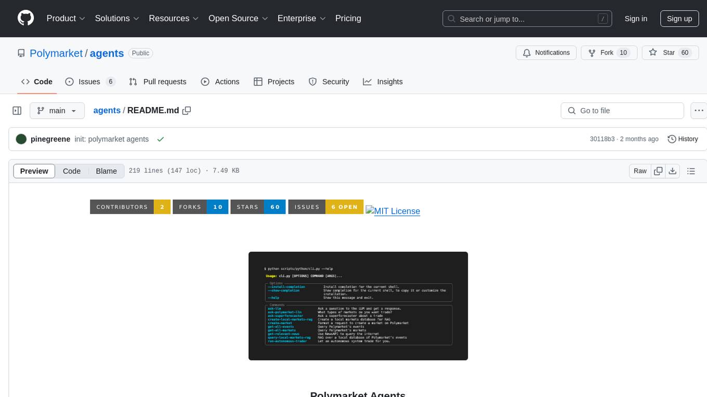Open the pinegreene author link

pos(50,139)
